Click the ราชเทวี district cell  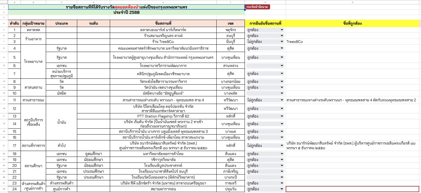[231, 183]
